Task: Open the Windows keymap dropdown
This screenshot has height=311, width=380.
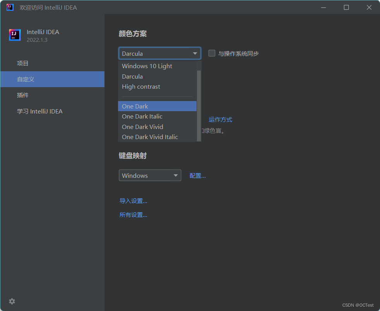Action: pyautogui.click(x=150, y=175)
